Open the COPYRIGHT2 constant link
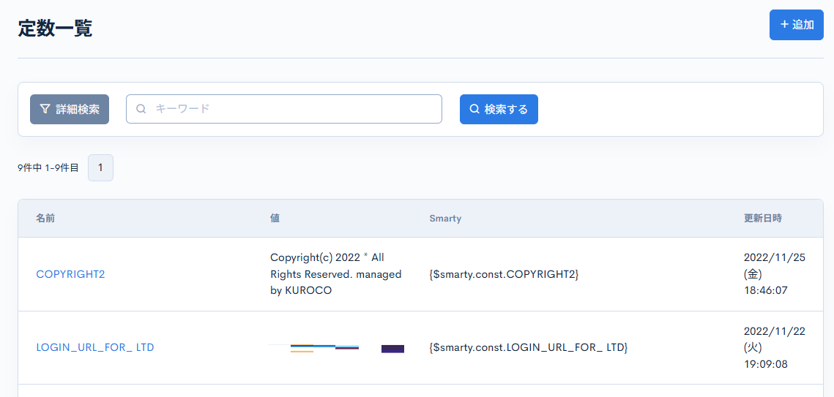 pyautogui.click(x=70, y=274)
